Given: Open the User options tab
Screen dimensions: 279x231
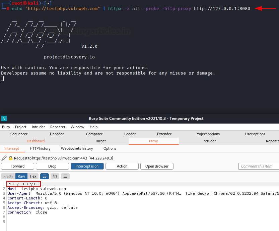Looking at the screenshot, I should 255,134.
